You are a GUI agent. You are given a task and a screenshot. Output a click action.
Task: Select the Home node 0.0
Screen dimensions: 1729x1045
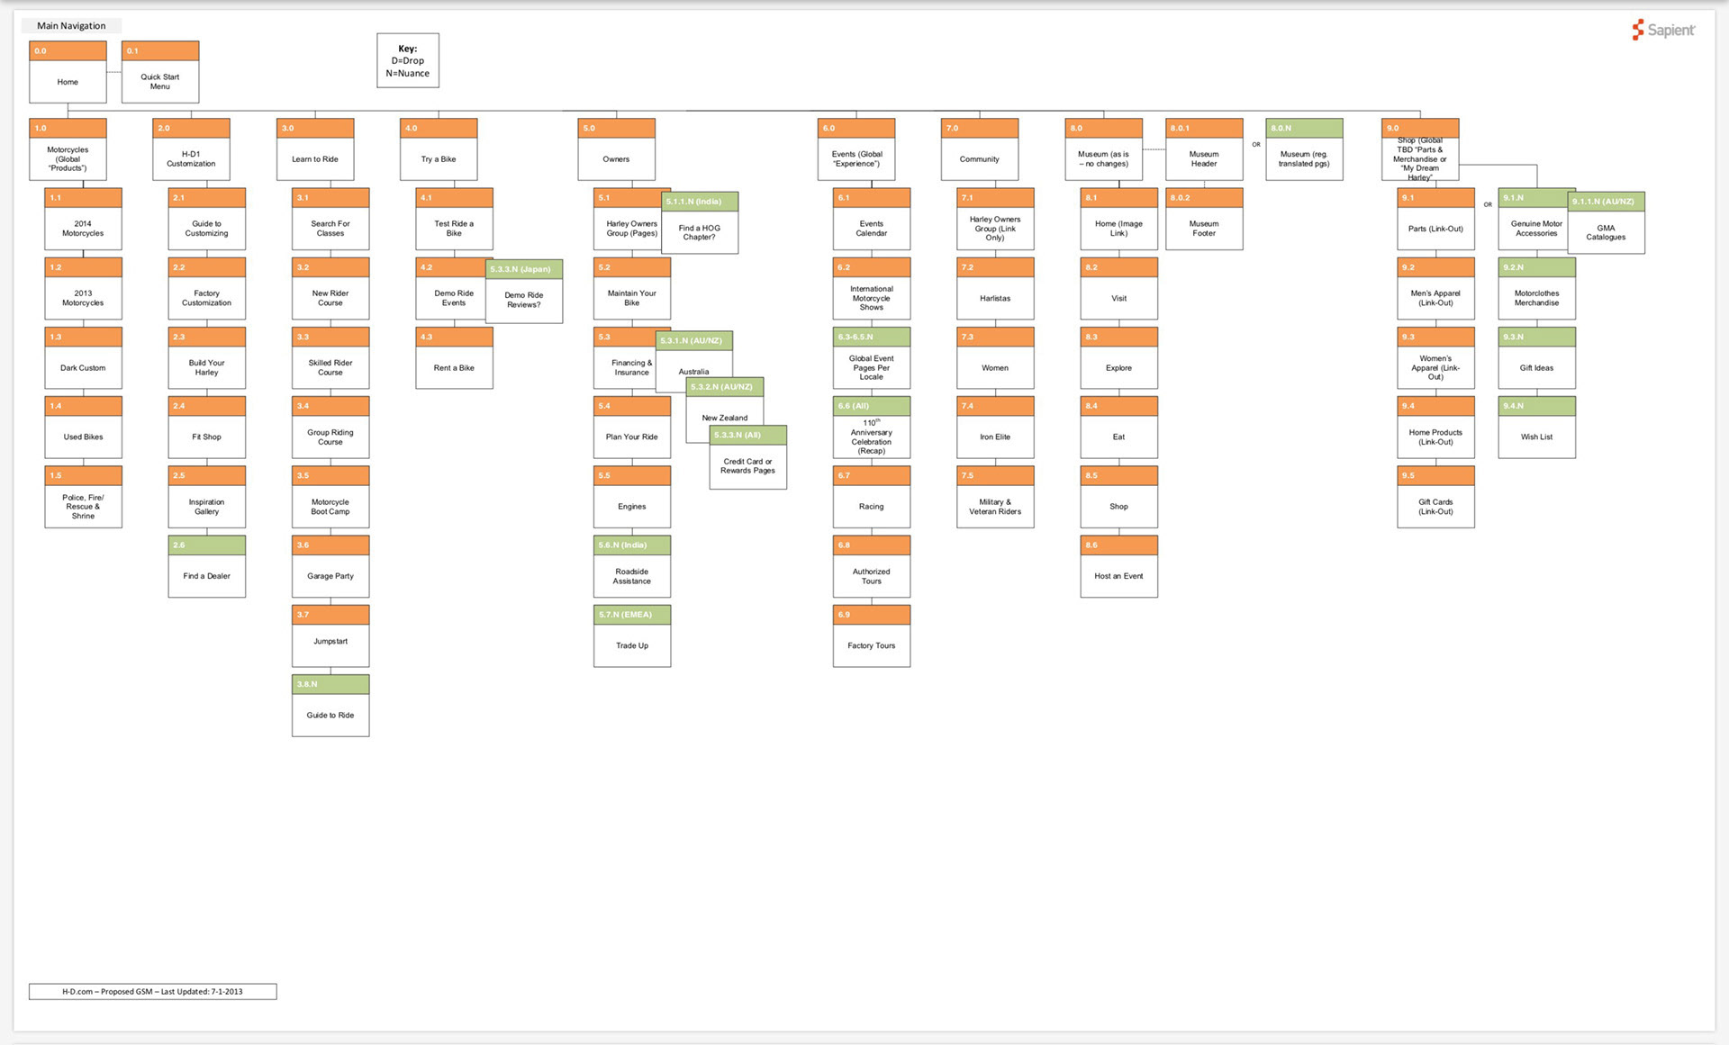(68, 72)
